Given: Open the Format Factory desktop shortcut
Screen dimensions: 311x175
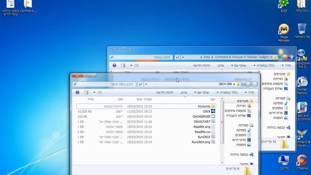Looking at the screenshot, I should click(302, 86).
